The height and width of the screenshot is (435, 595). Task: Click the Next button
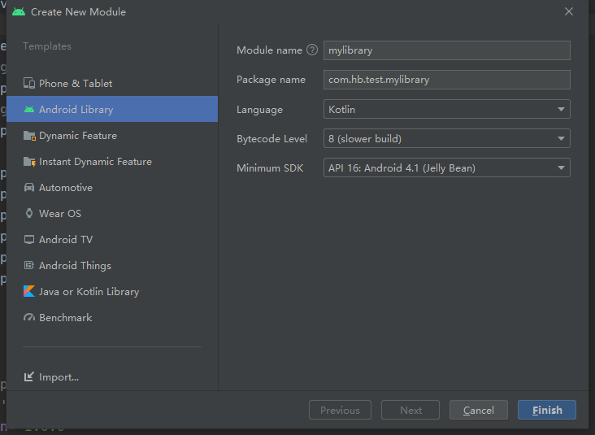pyautogui.click(x=410, y=410)
